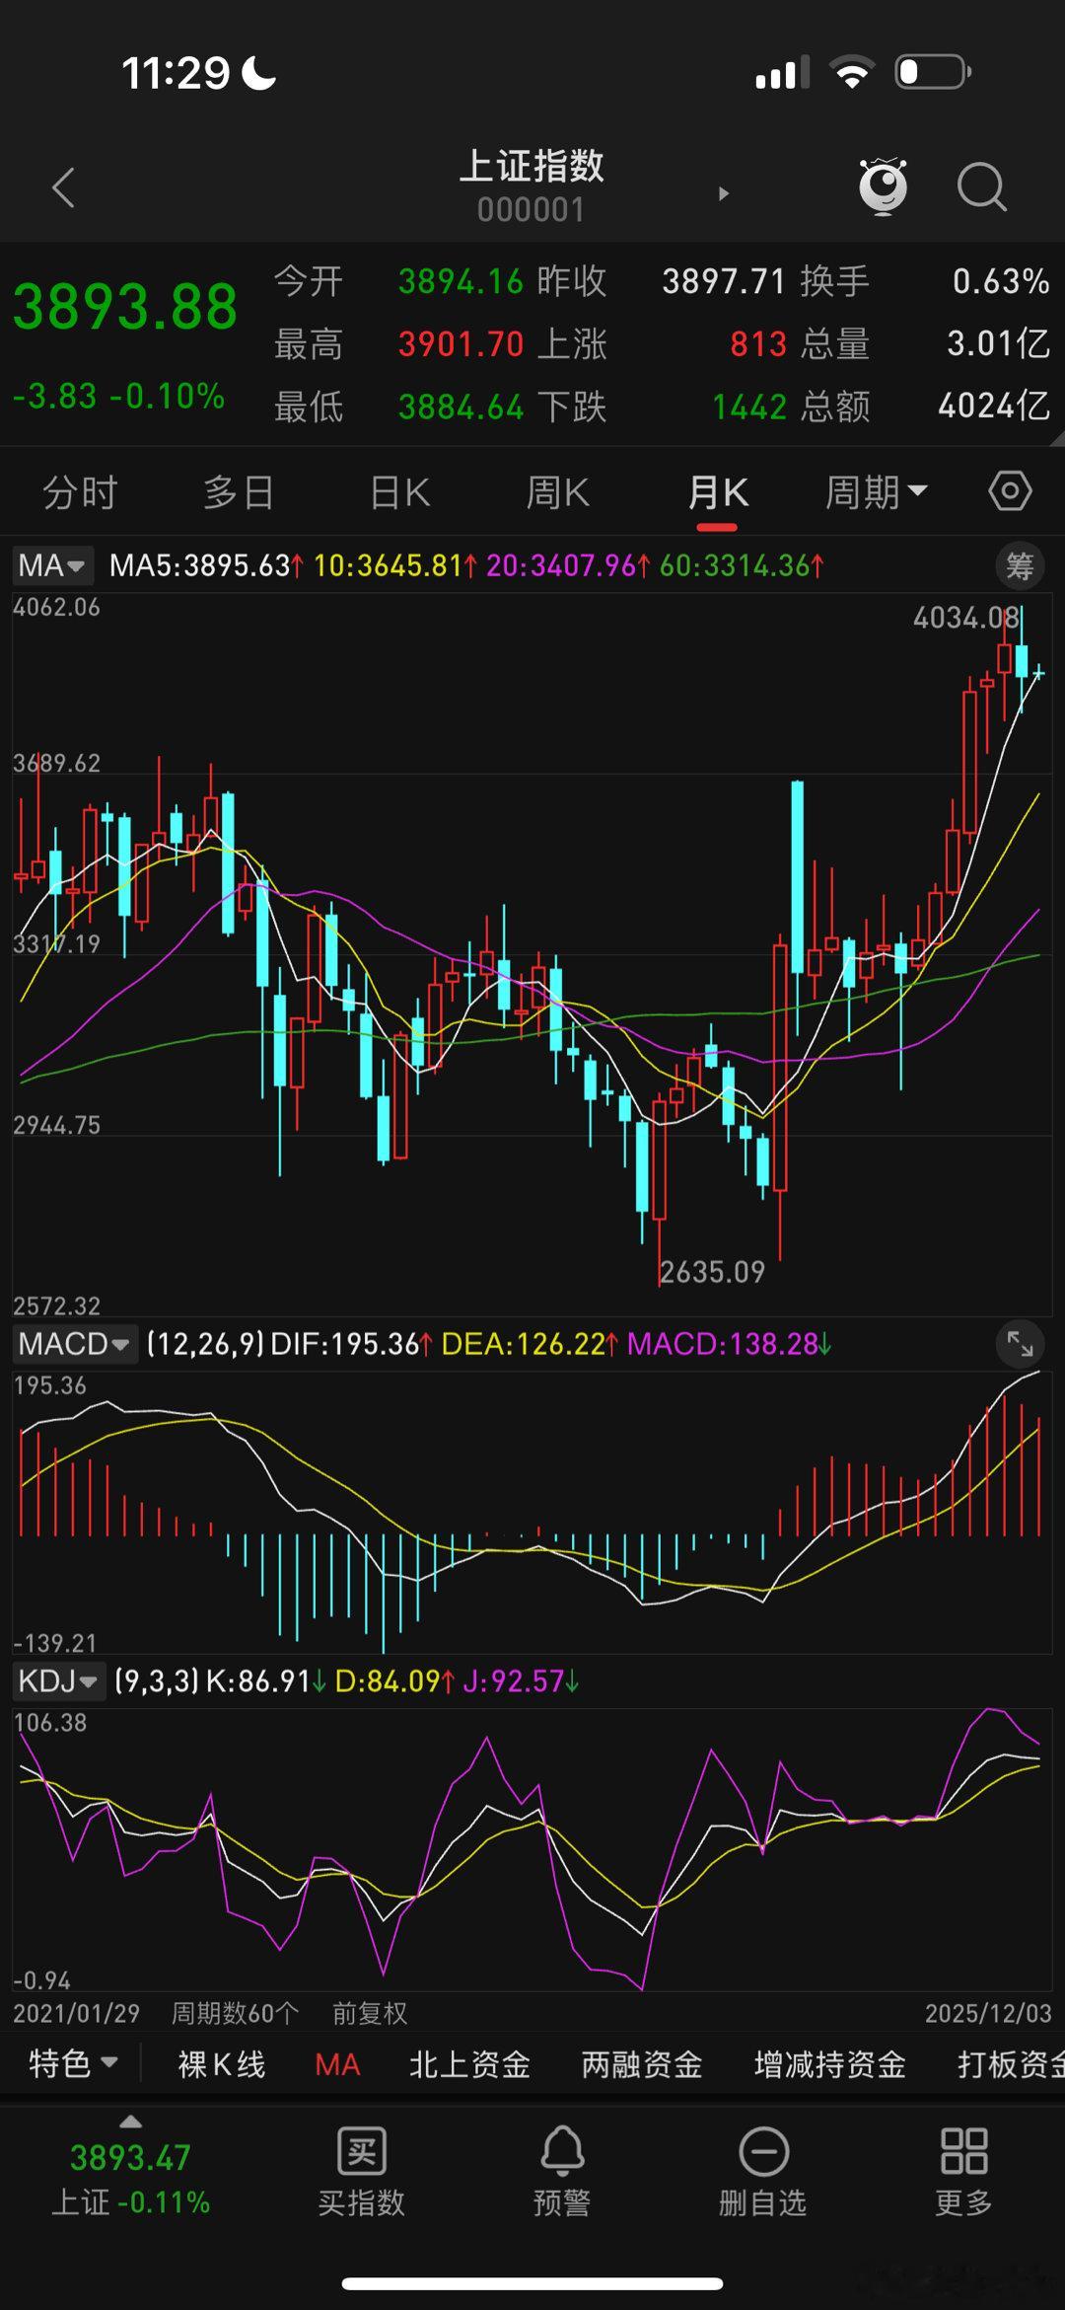Open 更多 more options grid
The width and height of the screenshot is (1065, 2310).
click(963, 2172)
